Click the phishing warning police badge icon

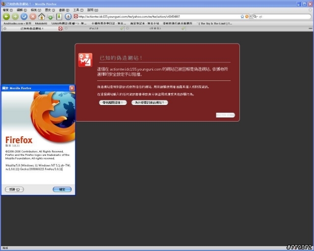tap(85, 60)
